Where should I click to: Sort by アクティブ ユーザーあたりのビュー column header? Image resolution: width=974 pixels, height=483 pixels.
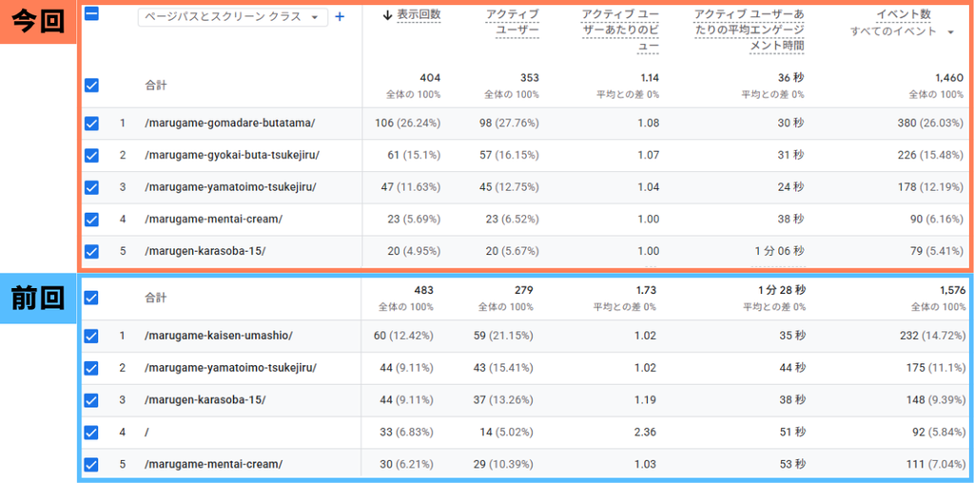[620, 30]
